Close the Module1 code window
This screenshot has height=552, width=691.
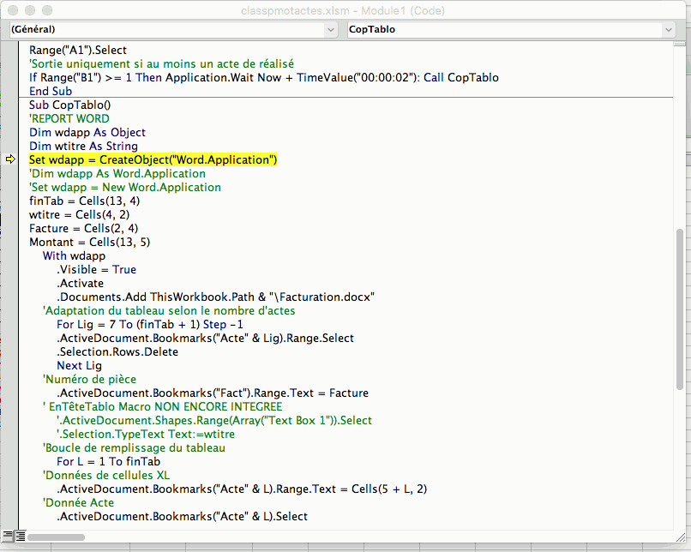coord(12,9)
